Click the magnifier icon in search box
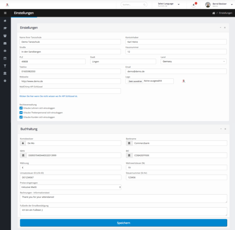 tap(144, 5)
